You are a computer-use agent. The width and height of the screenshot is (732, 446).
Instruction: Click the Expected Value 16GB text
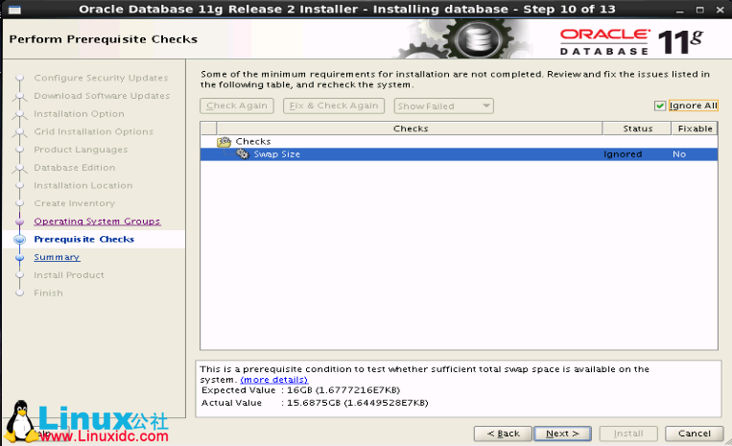coord(300,390)
